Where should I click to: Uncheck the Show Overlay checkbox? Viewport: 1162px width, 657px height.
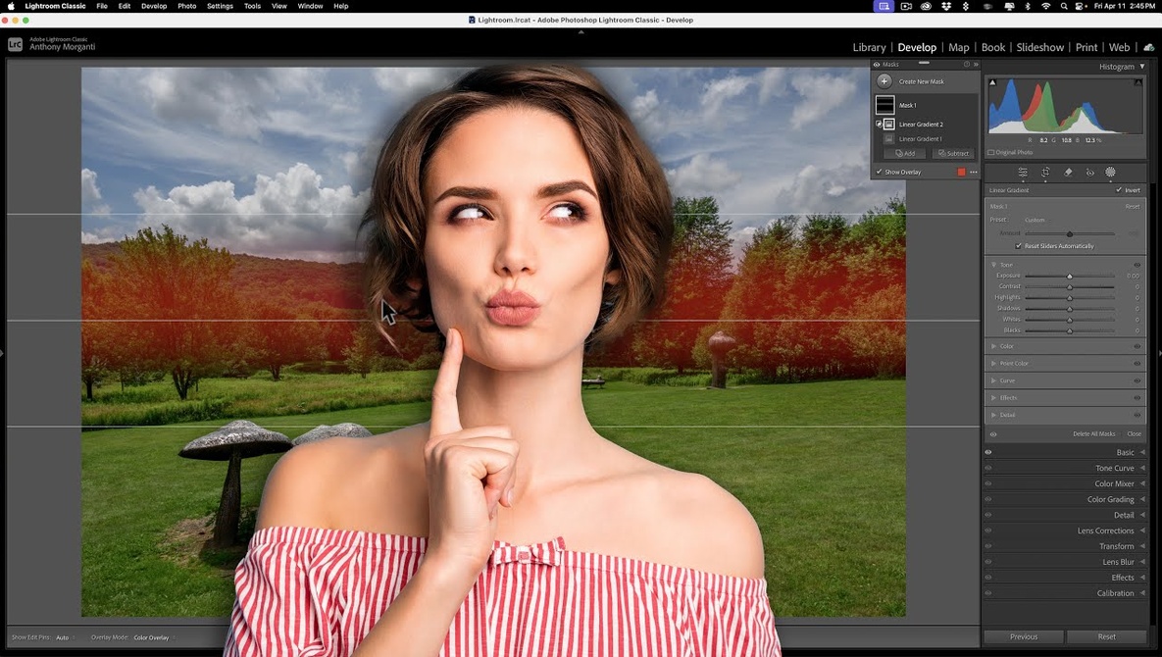click(x=880, y=173)
